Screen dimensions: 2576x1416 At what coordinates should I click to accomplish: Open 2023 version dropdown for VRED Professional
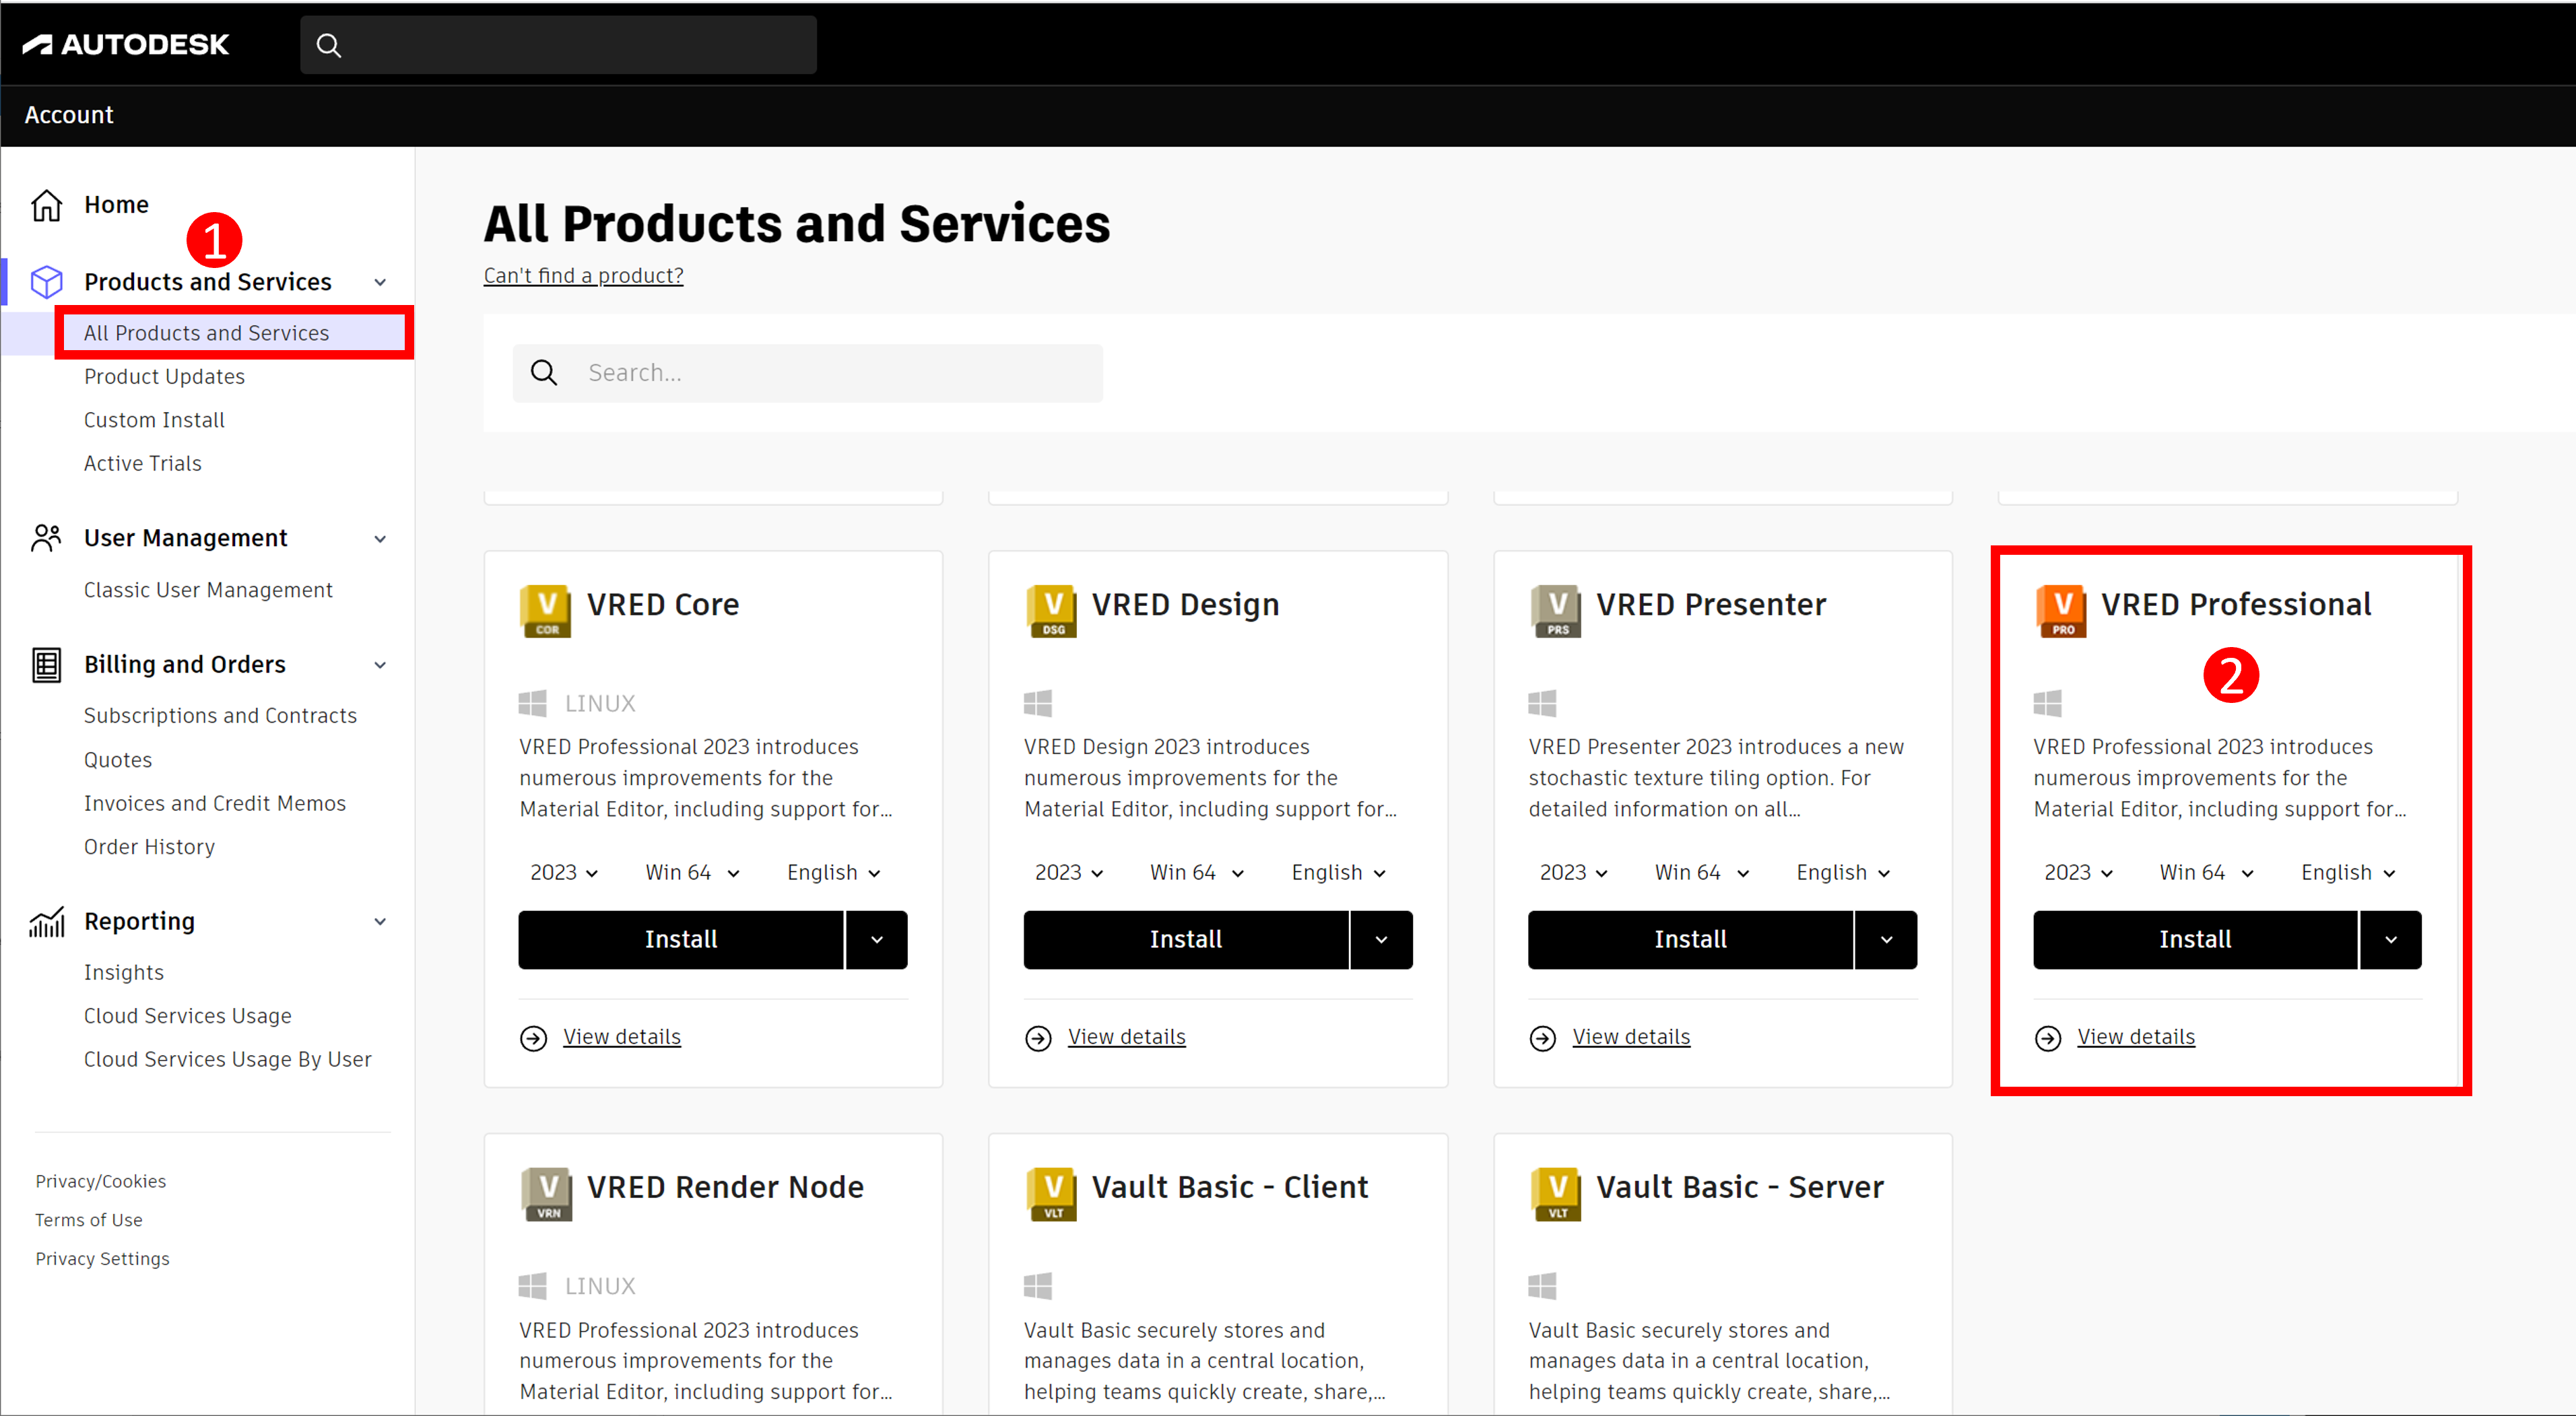click(2079, 872)
